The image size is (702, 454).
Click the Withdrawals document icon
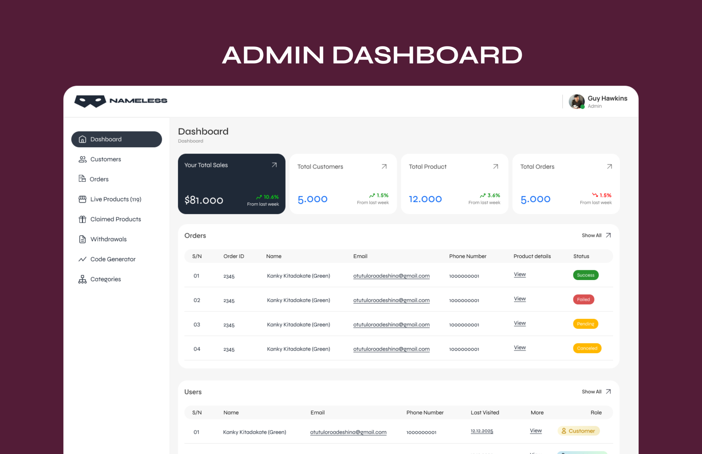pyautogui.click(x=83, y=239)
